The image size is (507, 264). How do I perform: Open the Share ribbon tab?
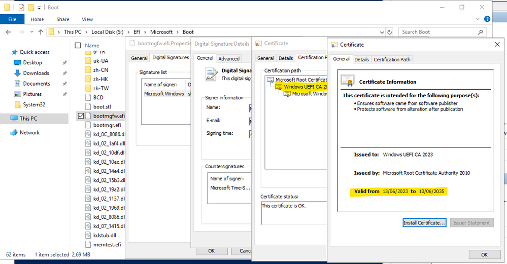pos(63,19)
